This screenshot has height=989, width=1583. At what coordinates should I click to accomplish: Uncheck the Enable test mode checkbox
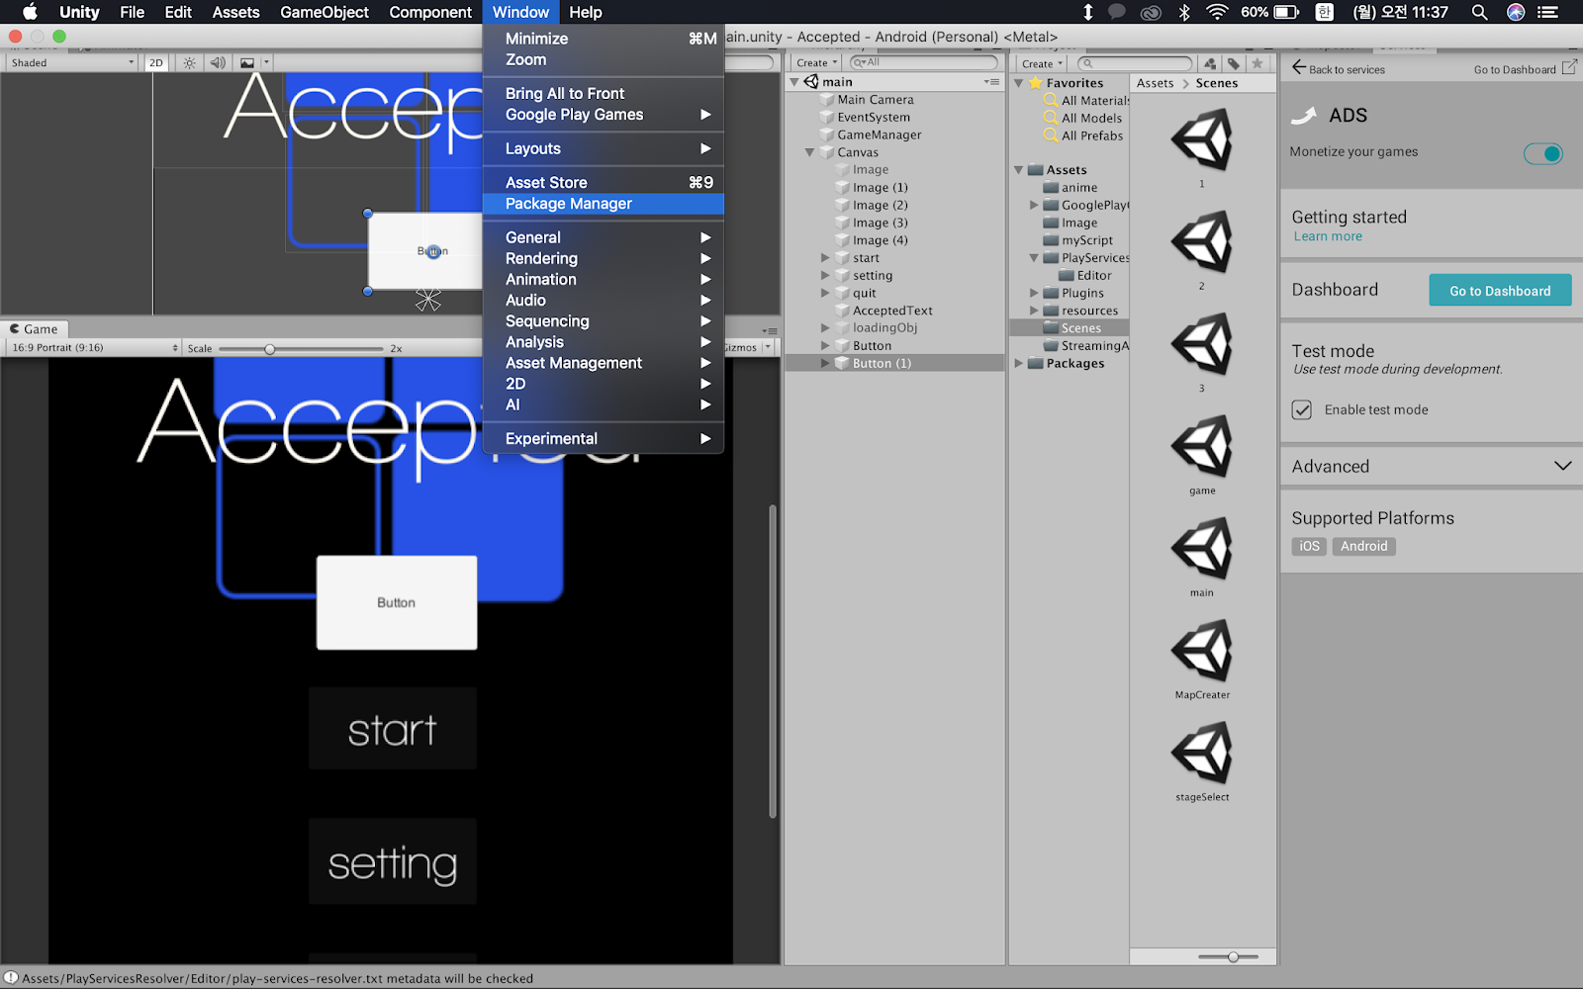pos(1300,409)
